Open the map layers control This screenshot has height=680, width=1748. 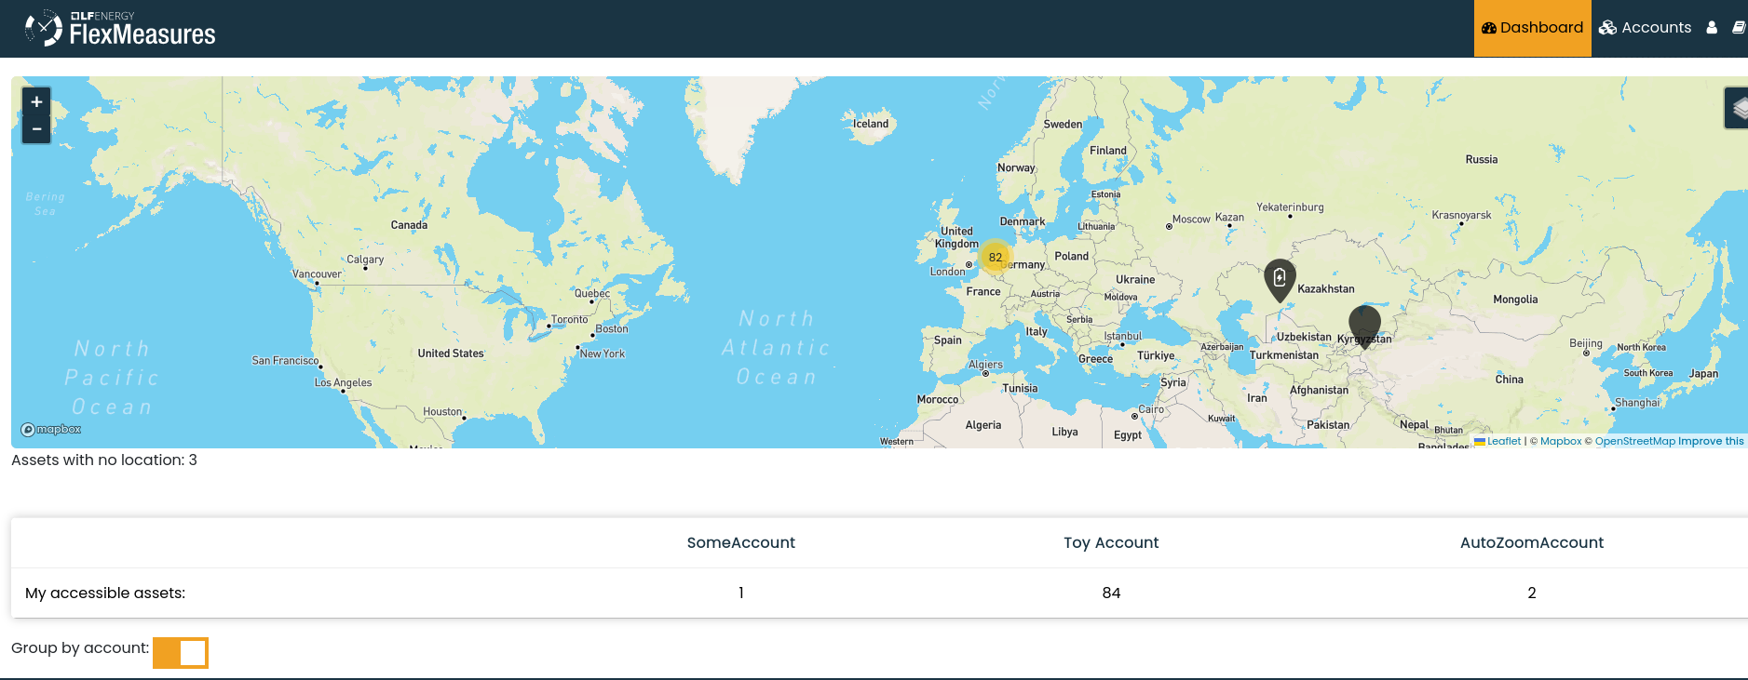pyautogui.click(x=1738, y=108)
